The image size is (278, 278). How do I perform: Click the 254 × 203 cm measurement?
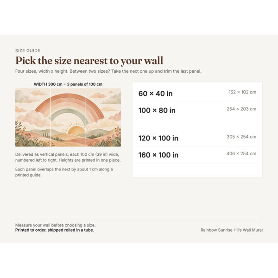tap(241, 109)
